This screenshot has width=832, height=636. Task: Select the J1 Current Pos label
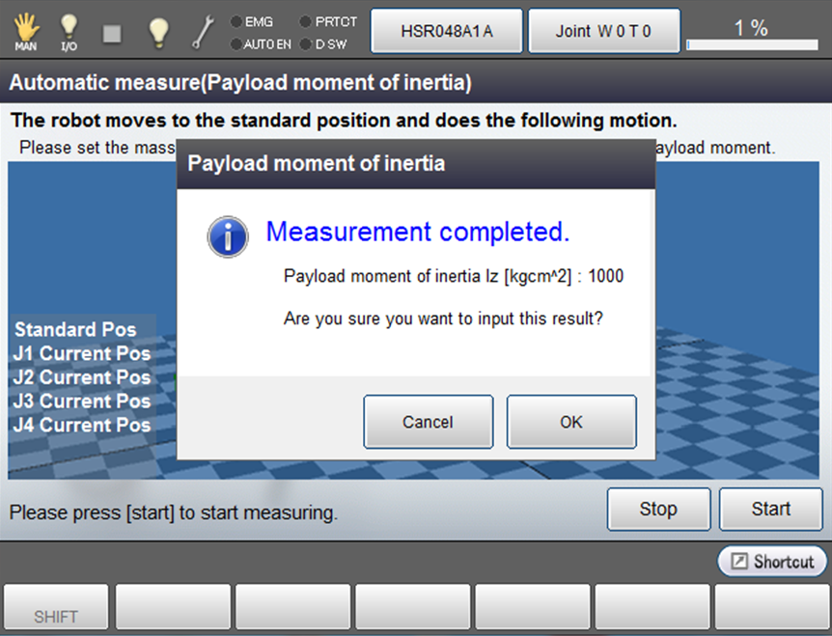(82, 353)
